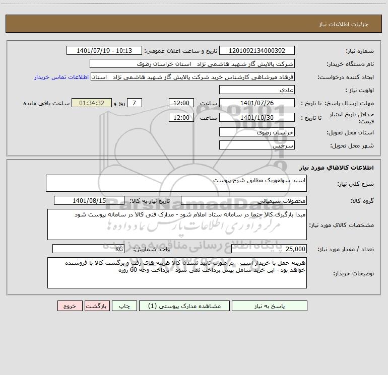388x375 pixels.
Task: Click the استان محل تحویل label
Action: (x=350, y=132)
